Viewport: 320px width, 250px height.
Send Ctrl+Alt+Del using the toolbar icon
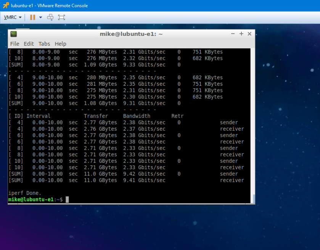point(50,17)
